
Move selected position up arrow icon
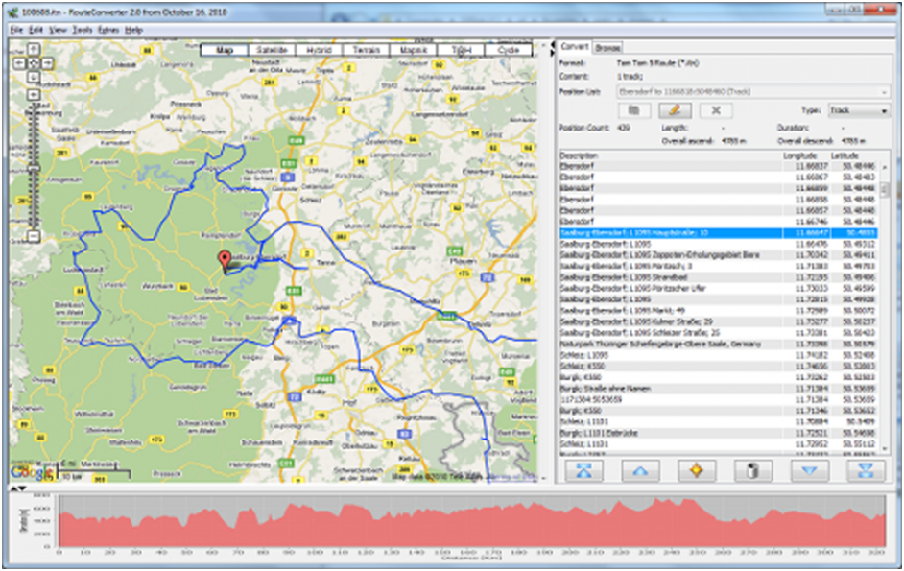click(x=640, y=470)
